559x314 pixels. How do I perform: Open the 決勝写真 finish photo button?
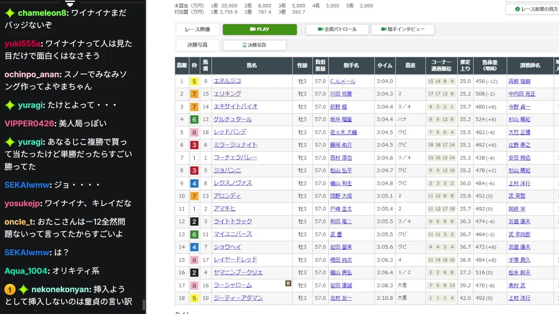[x=255, y=45]
